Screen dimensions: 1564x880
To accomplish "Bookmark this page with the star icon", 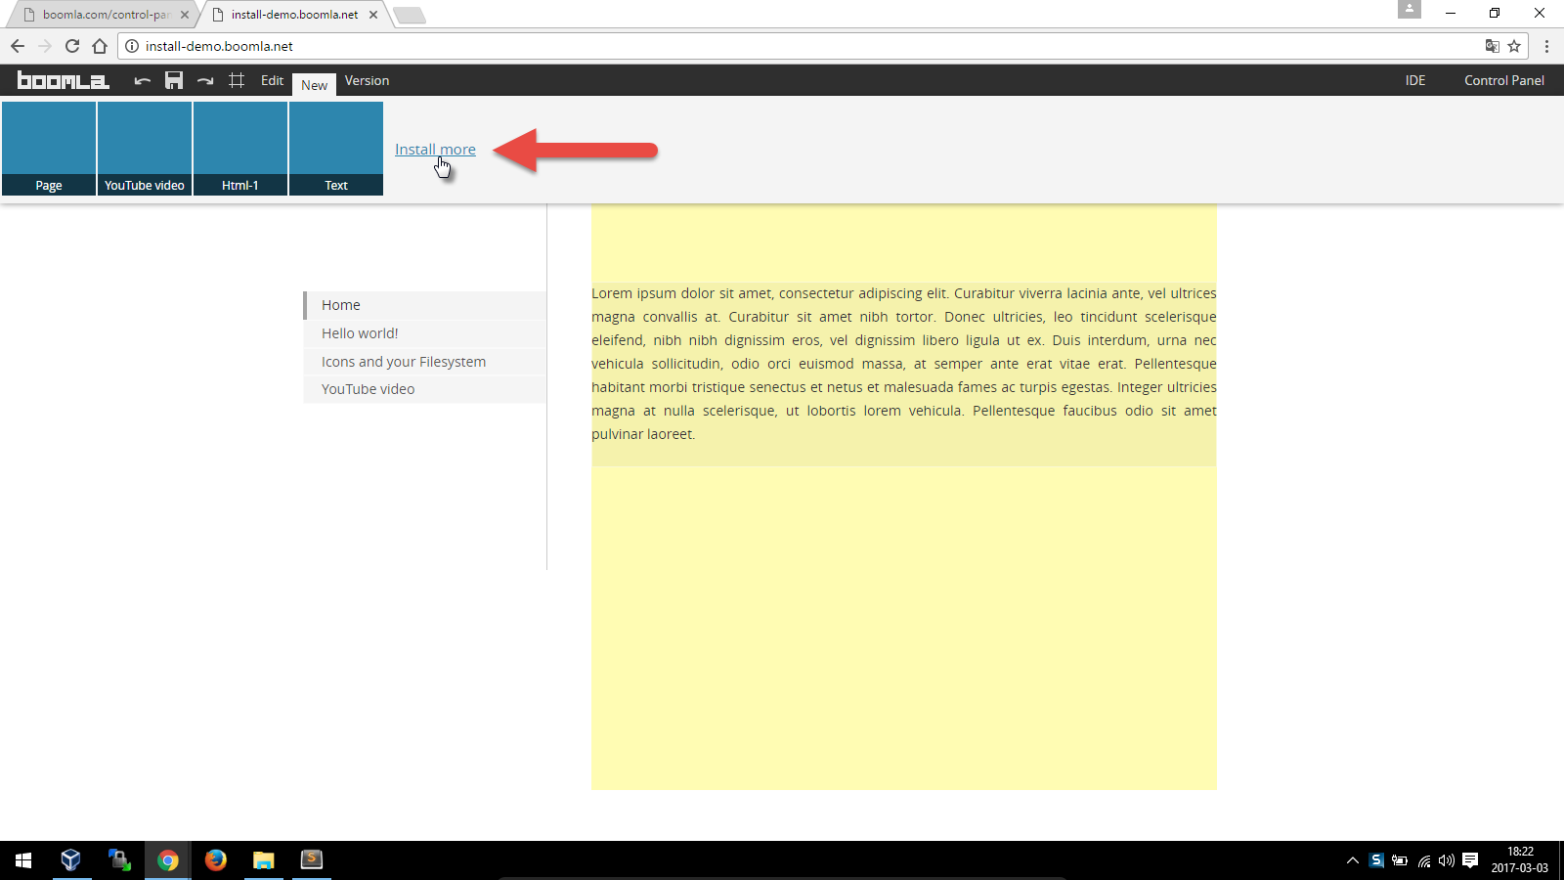I will pyautogui.click(x=1514, y=46).
